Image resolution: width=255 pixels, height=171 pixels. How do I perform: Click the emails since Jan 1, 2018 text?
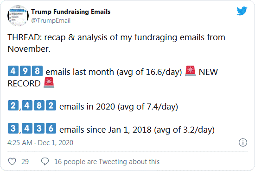[137, 130]
